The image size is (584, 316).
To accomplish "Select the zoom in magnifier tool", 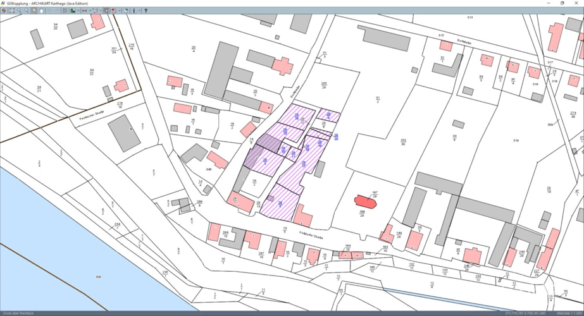I will pyautogui.click(x=19, y=11).
